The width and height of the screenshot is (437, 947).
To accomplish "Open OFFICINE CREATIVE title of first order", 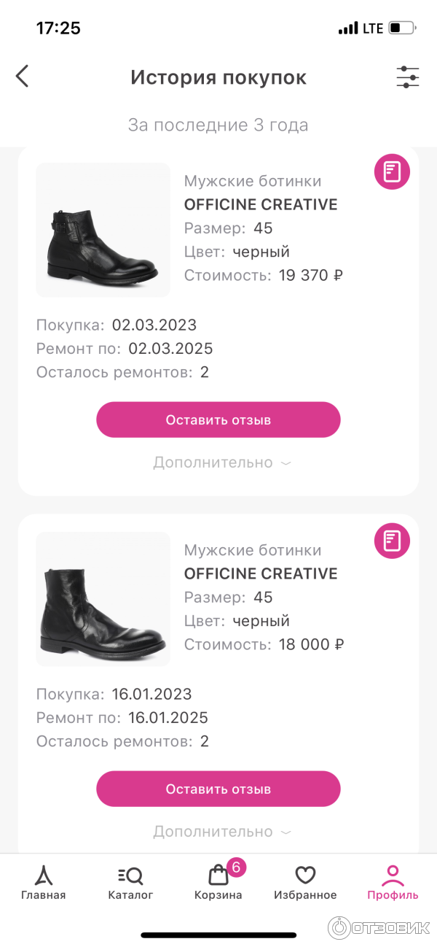I will (261, 204).
